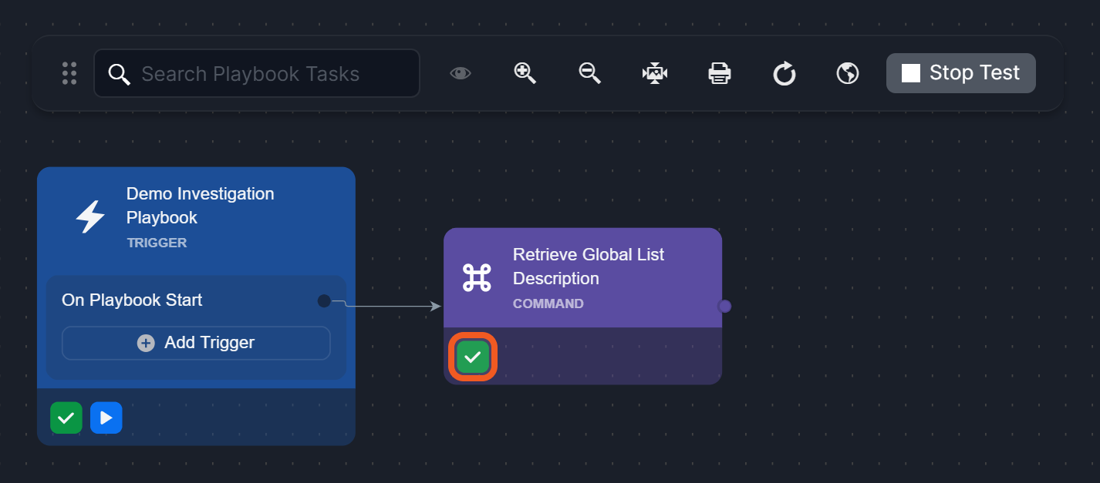The image size is (1100, 483).
Task: Click the lightning bolt trigger icon
Action: (x=90, y=217)
